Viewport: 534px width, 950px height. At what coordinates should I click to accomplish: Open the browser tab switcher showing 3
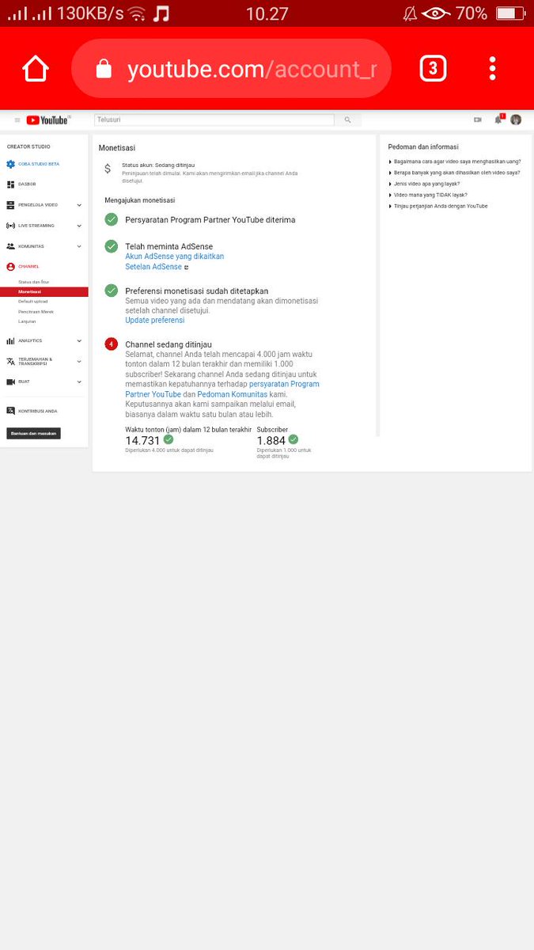tap(432, 69)
